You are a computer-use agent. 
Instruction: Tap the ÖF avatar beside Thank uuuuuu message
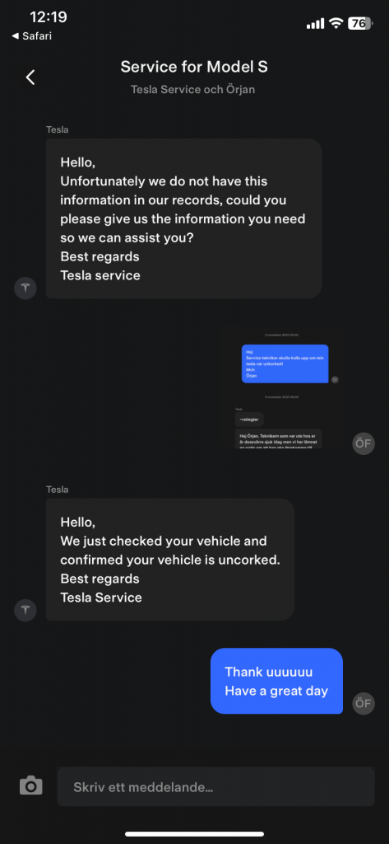(x=364, y=702)
